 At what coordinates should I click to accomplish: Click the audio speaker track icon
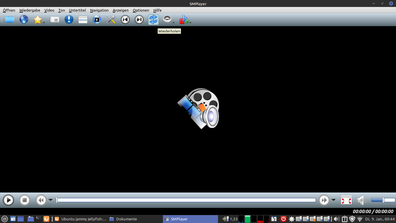click(167, 19)
